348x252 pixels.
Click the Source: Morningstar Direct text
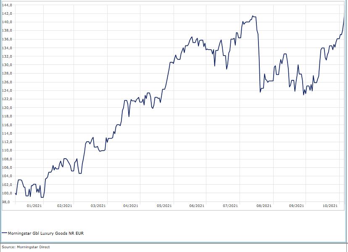pyautogui.click(x=26, y=247)
